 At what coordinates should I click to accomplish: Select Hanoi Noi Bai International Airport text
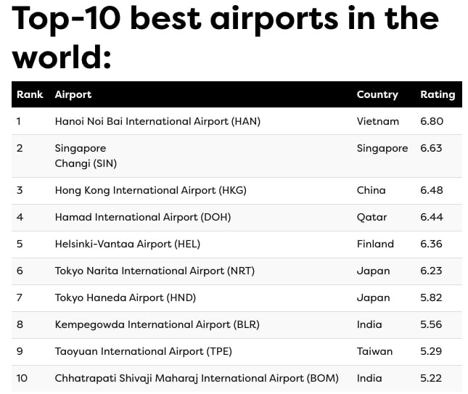pyautogui.click(x=157, y=121)
